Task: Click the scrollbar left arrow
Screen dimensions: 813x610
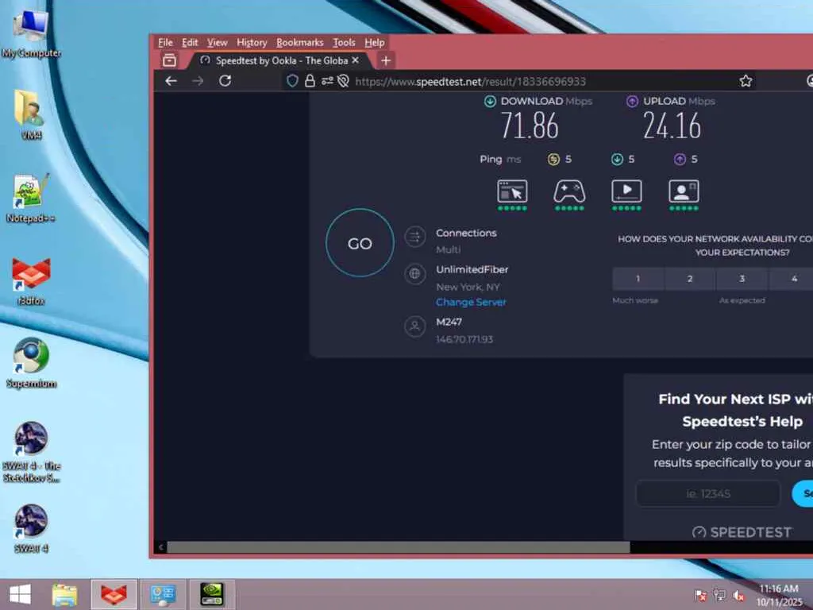Action: pos(160,546)
